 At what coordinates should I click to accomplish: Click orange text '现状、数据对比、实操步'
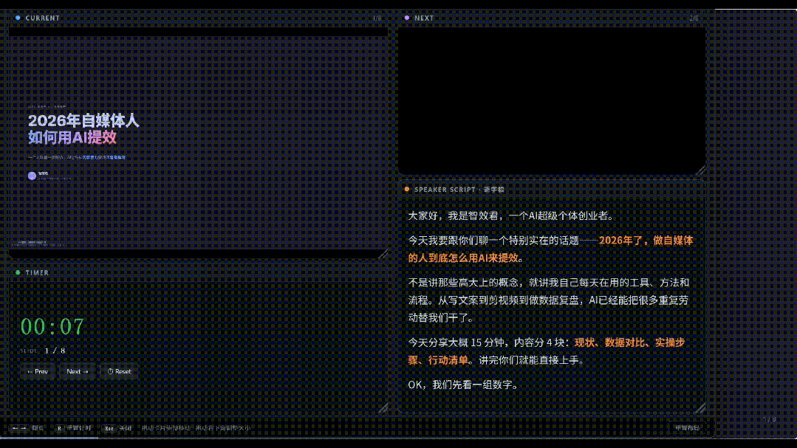pyautogui.click(x=629, y=342)
